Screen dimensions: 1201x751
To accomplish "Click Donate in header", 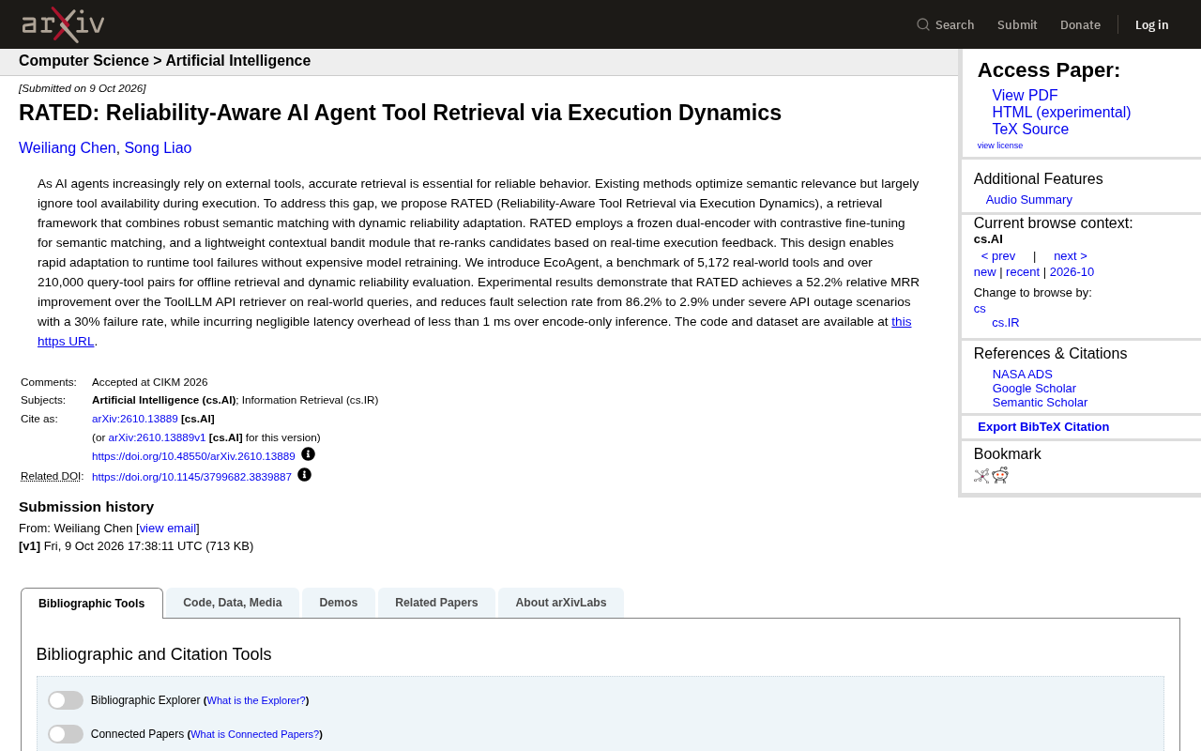I will pyautogui.click(x=1080, y=24).
